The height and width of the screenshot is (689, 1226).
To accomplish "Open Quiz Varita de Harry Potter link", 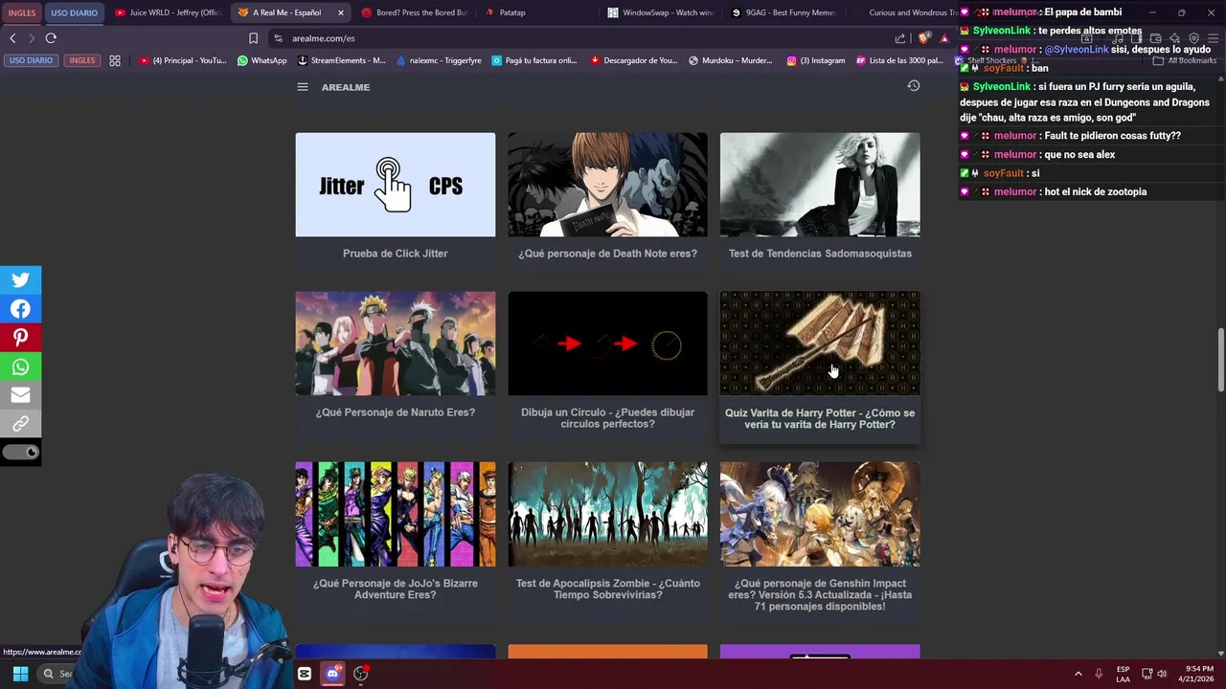I will coord(820,419).
